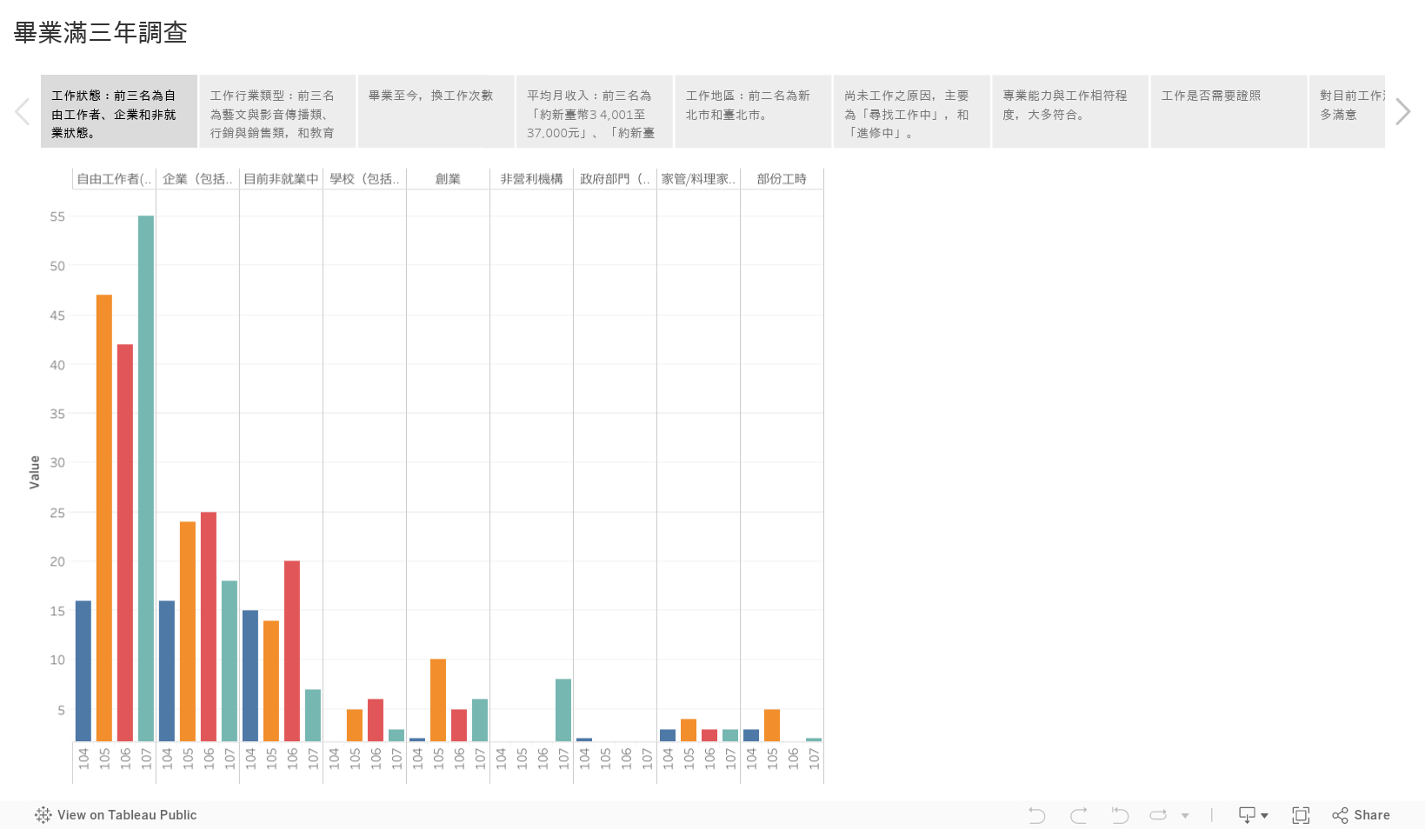Viewport: 1425px width, 829px height.
Task: Select story tab 工作是否需要證照
Action: [x=1229, y=111]
